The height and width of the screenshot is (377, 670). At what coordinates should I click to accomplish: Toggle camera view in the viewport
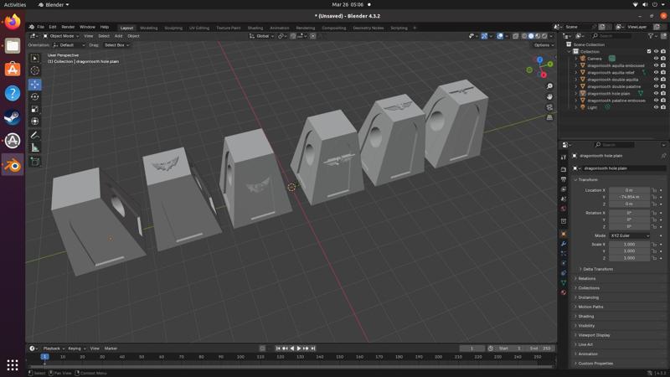click(549, 107)
